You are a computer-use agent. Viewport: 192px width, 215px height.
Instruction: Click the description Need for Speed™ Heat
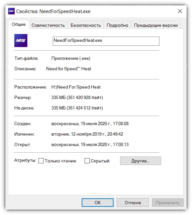click(69, 69)
